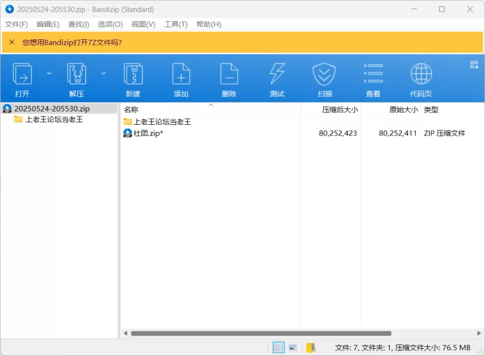Click the 添加 (Add files) icon
The width and height of the screenshot is (485, 356).
pyautogui.click(x=181, y=74)
